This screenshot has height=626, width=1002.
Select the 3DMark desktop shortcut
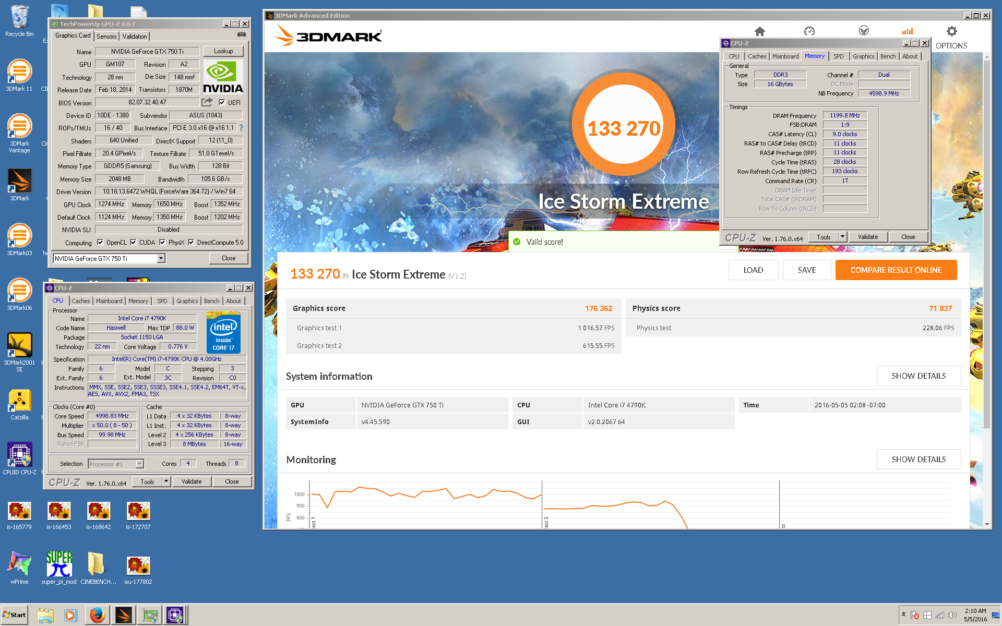(x=19, y=184)
